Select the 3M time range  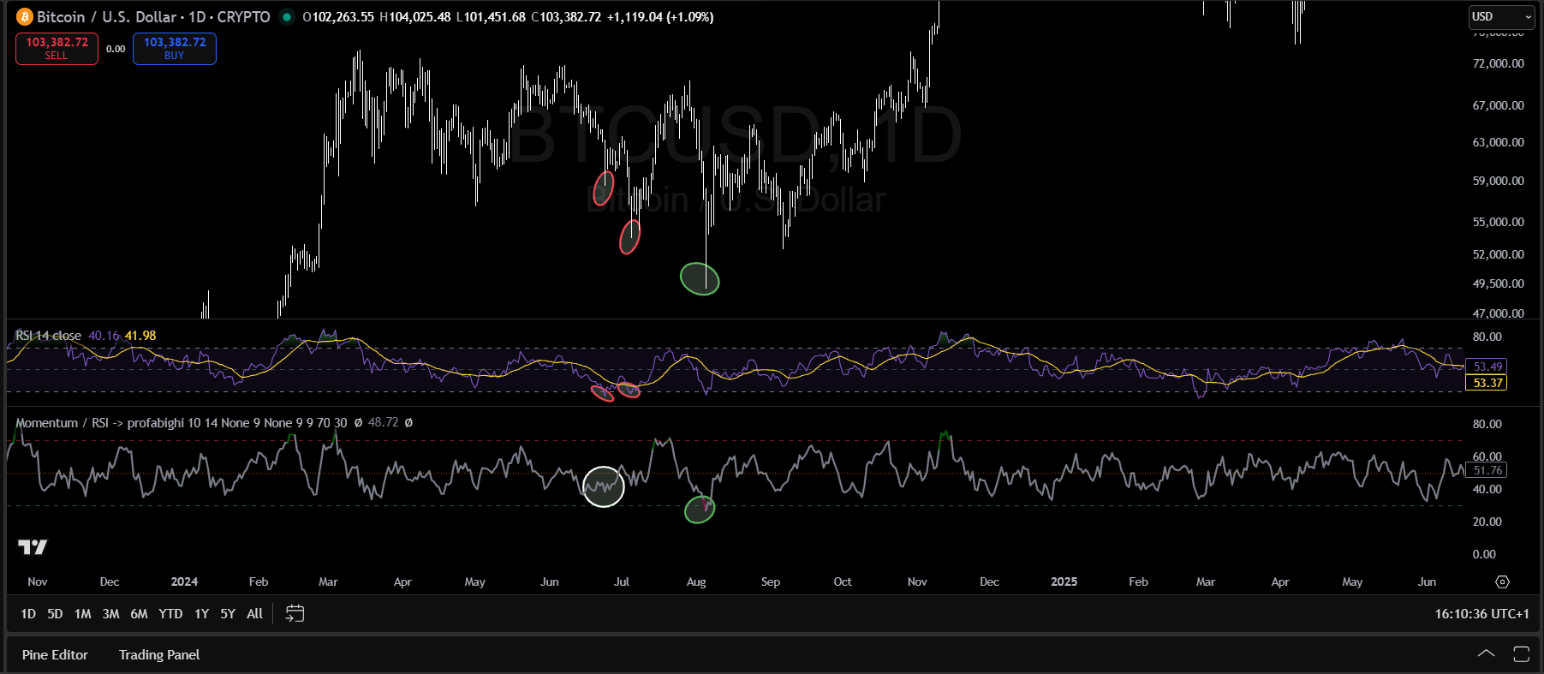tap(110, 613)
